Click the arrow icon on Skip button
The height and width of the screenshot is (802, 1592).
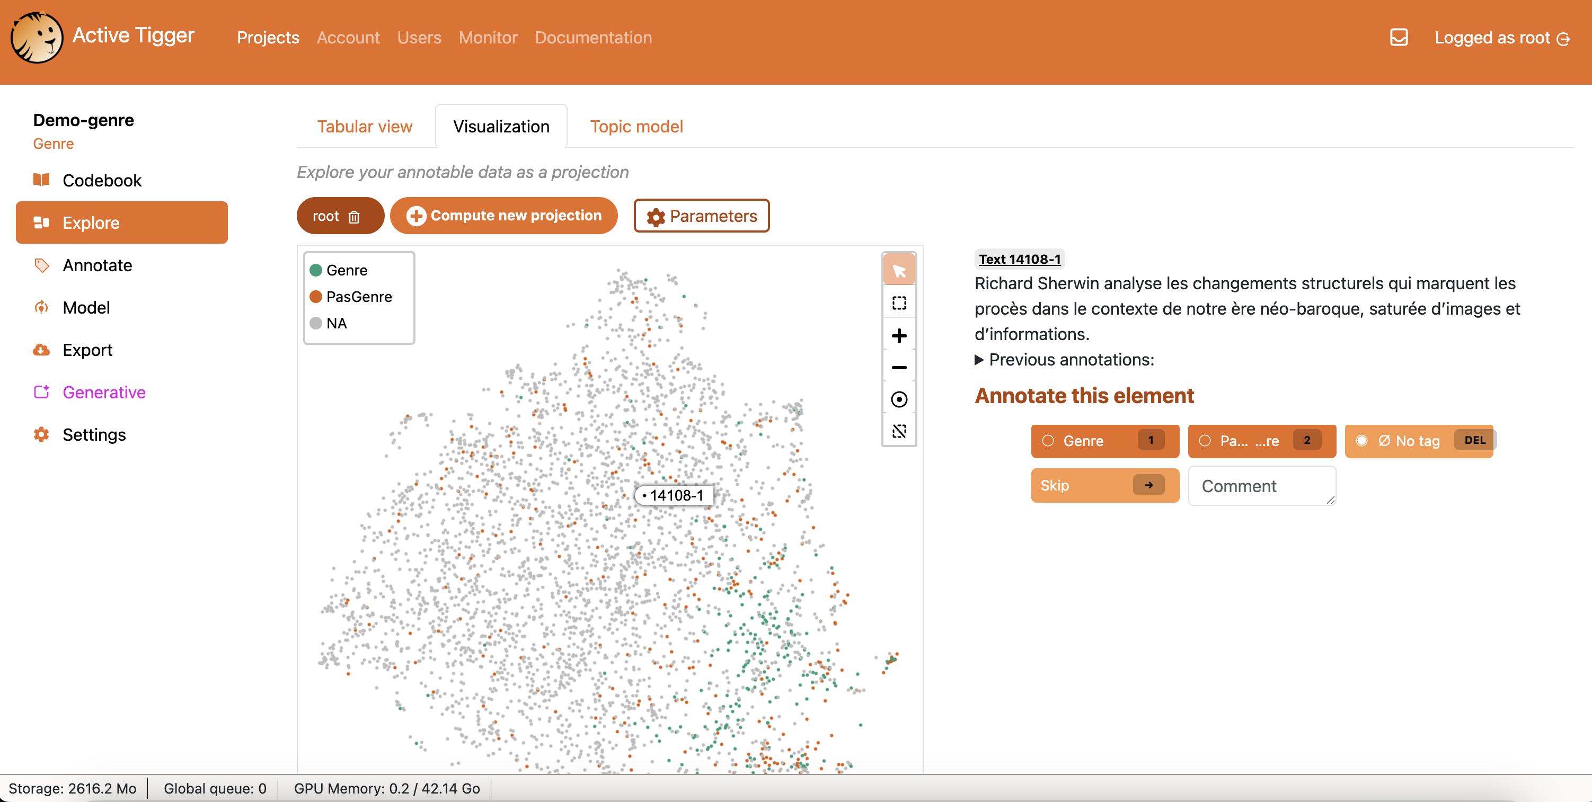pyautogui.click(x=1148, y=485)
